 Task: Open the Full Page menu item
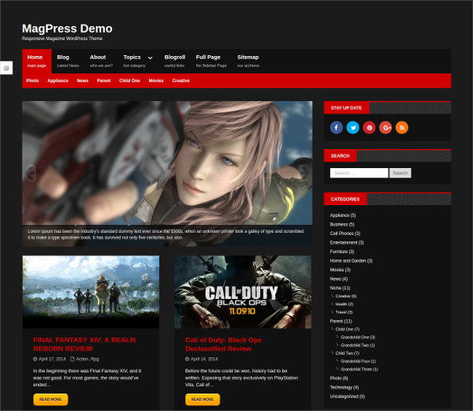point(211,61)
